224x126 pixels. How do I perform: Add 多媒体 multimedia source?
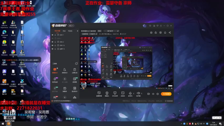123,94
